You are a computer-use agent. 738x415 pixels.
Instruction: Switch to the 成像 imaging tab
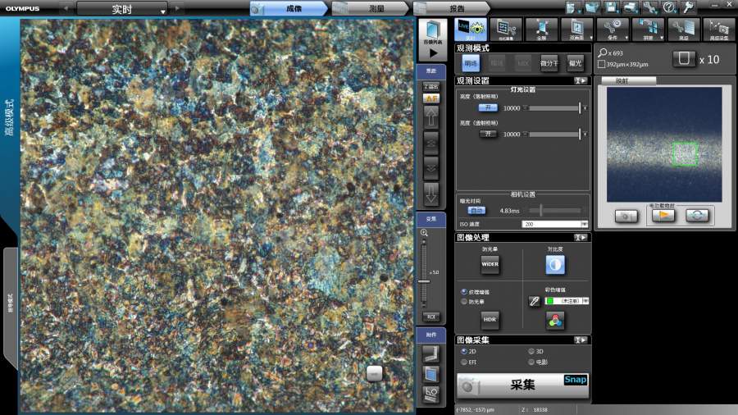click(x=289, y=8)
